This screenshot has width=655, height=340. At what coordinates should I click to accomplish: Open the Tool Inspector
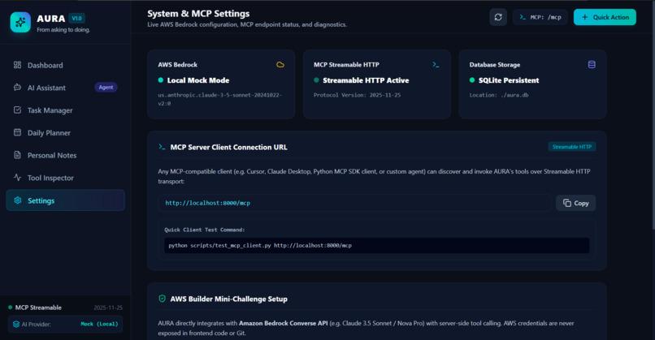point(65,178)
